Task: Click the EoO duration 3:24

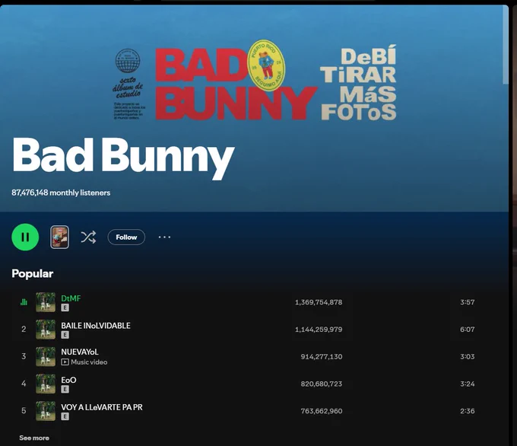Action: tap(468, 384)
